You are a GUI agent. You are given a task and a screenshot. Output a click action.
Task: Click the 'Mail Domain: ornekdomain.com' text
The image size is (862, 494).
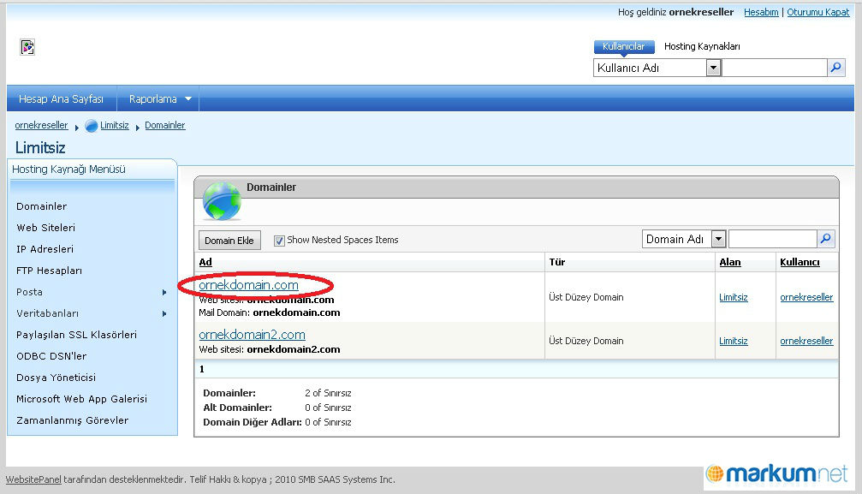coord(270,312)
